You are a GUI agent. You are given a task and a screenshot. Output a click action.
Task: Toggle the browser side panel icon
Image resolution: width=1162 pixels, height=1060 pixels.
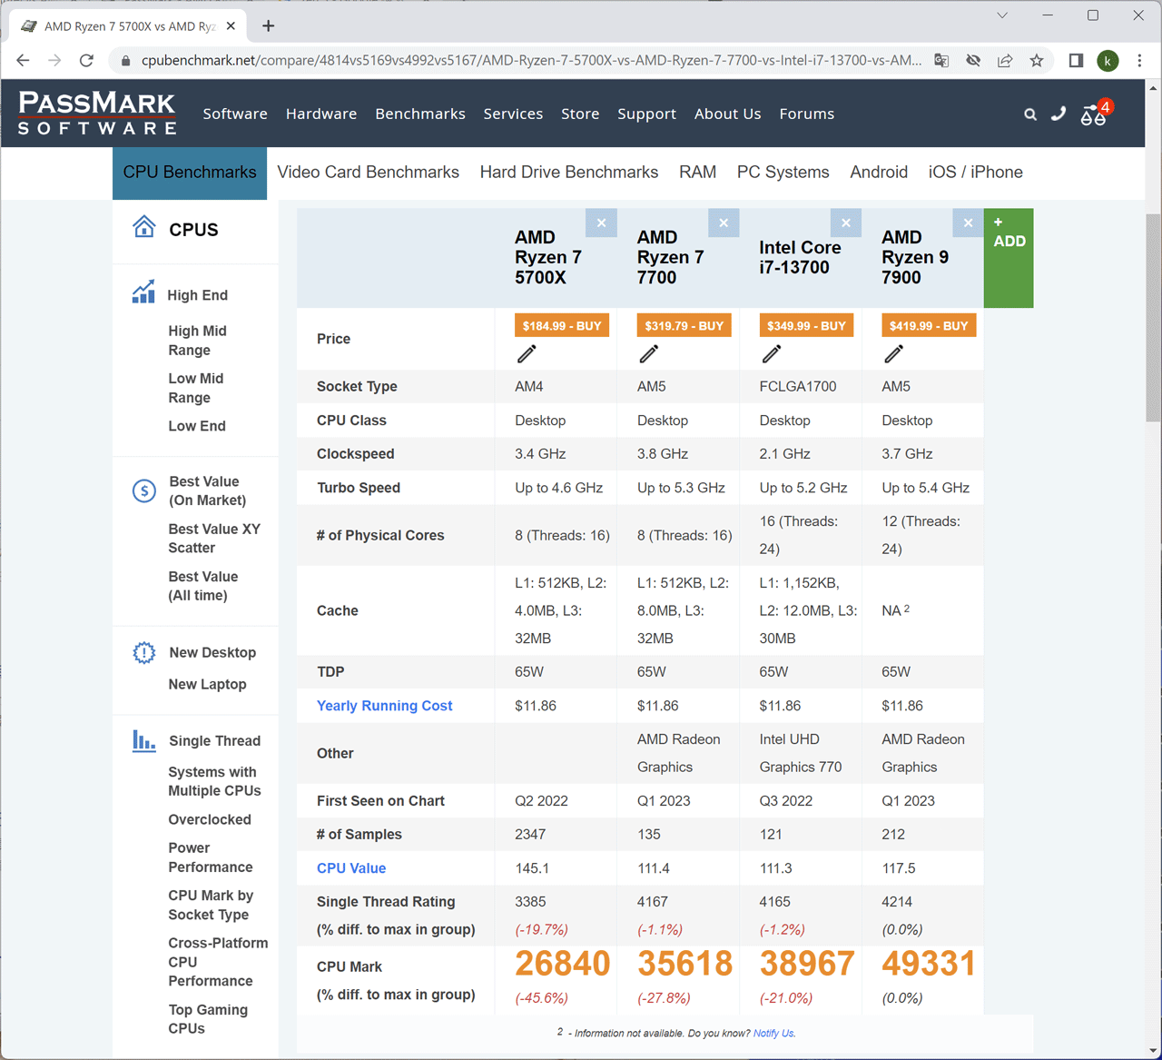pyautogui.click(x=1076, y=61)
